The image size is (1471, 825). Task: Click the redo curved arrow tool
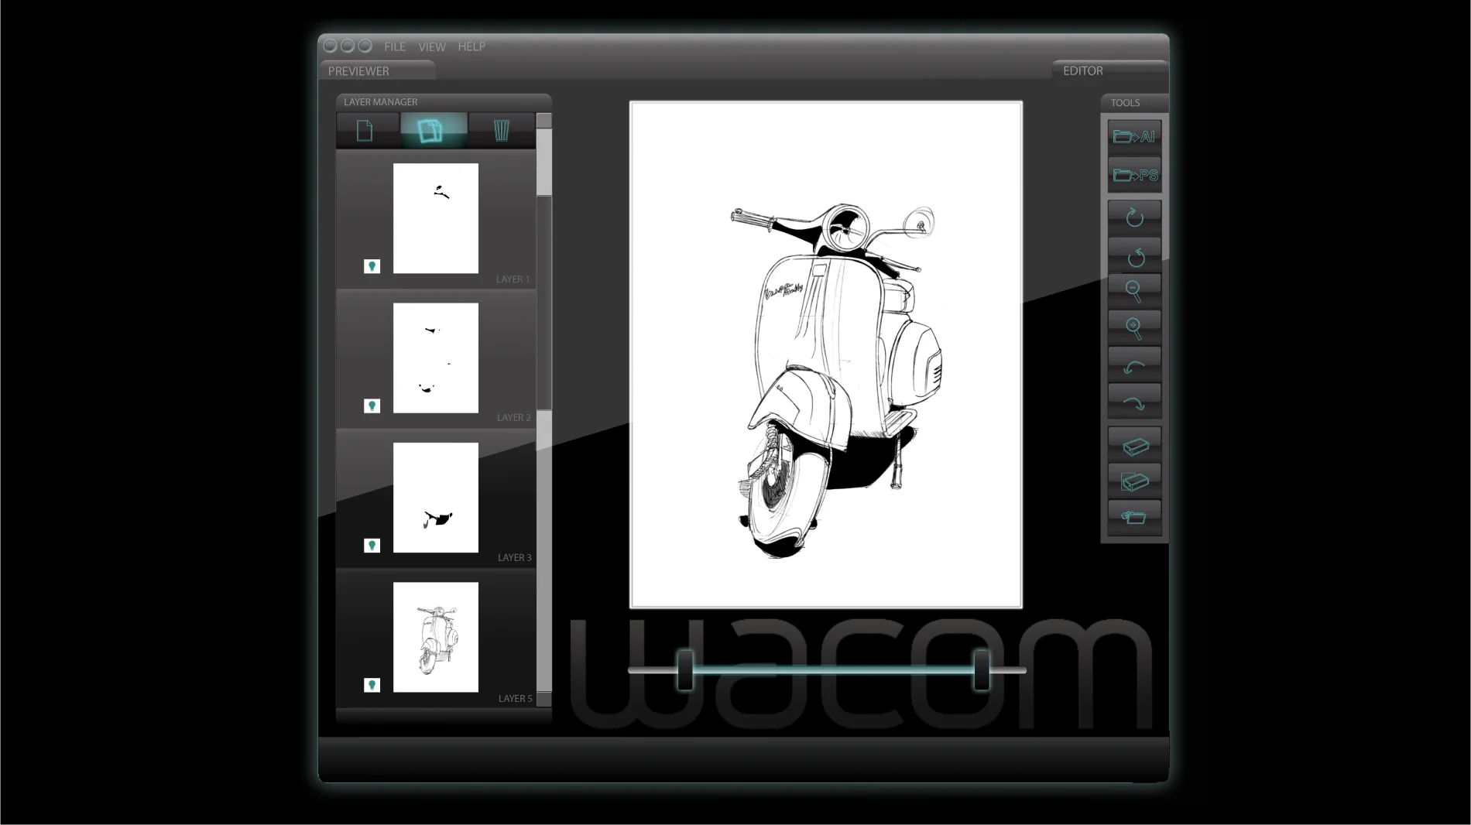point(1134,402)
